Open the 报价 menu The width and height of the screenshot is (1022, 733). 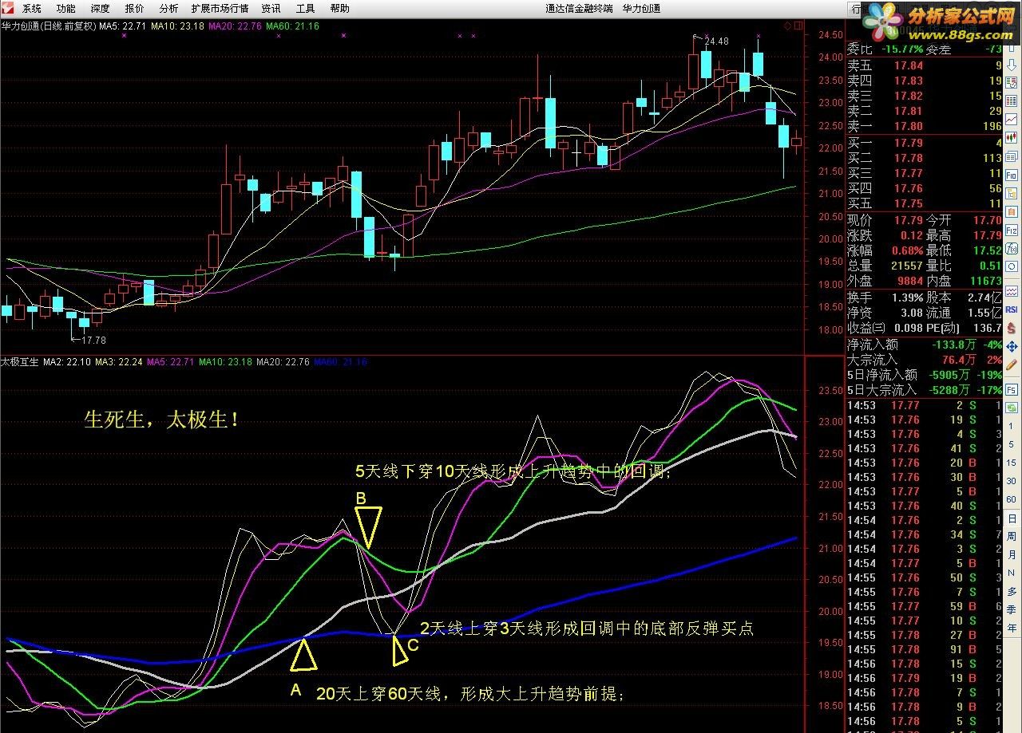135,9
